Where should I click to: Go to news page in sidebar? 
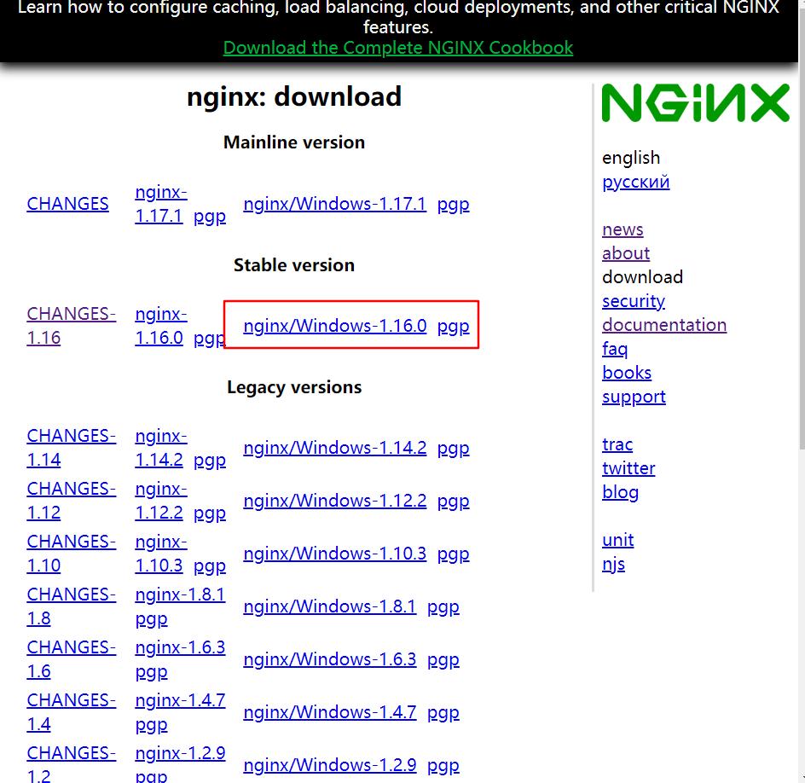[623, 229]
